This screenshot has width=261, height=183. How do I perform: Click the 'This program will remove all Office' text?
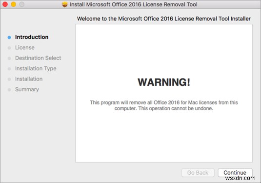pyautogui.click(x=164, y=105)
